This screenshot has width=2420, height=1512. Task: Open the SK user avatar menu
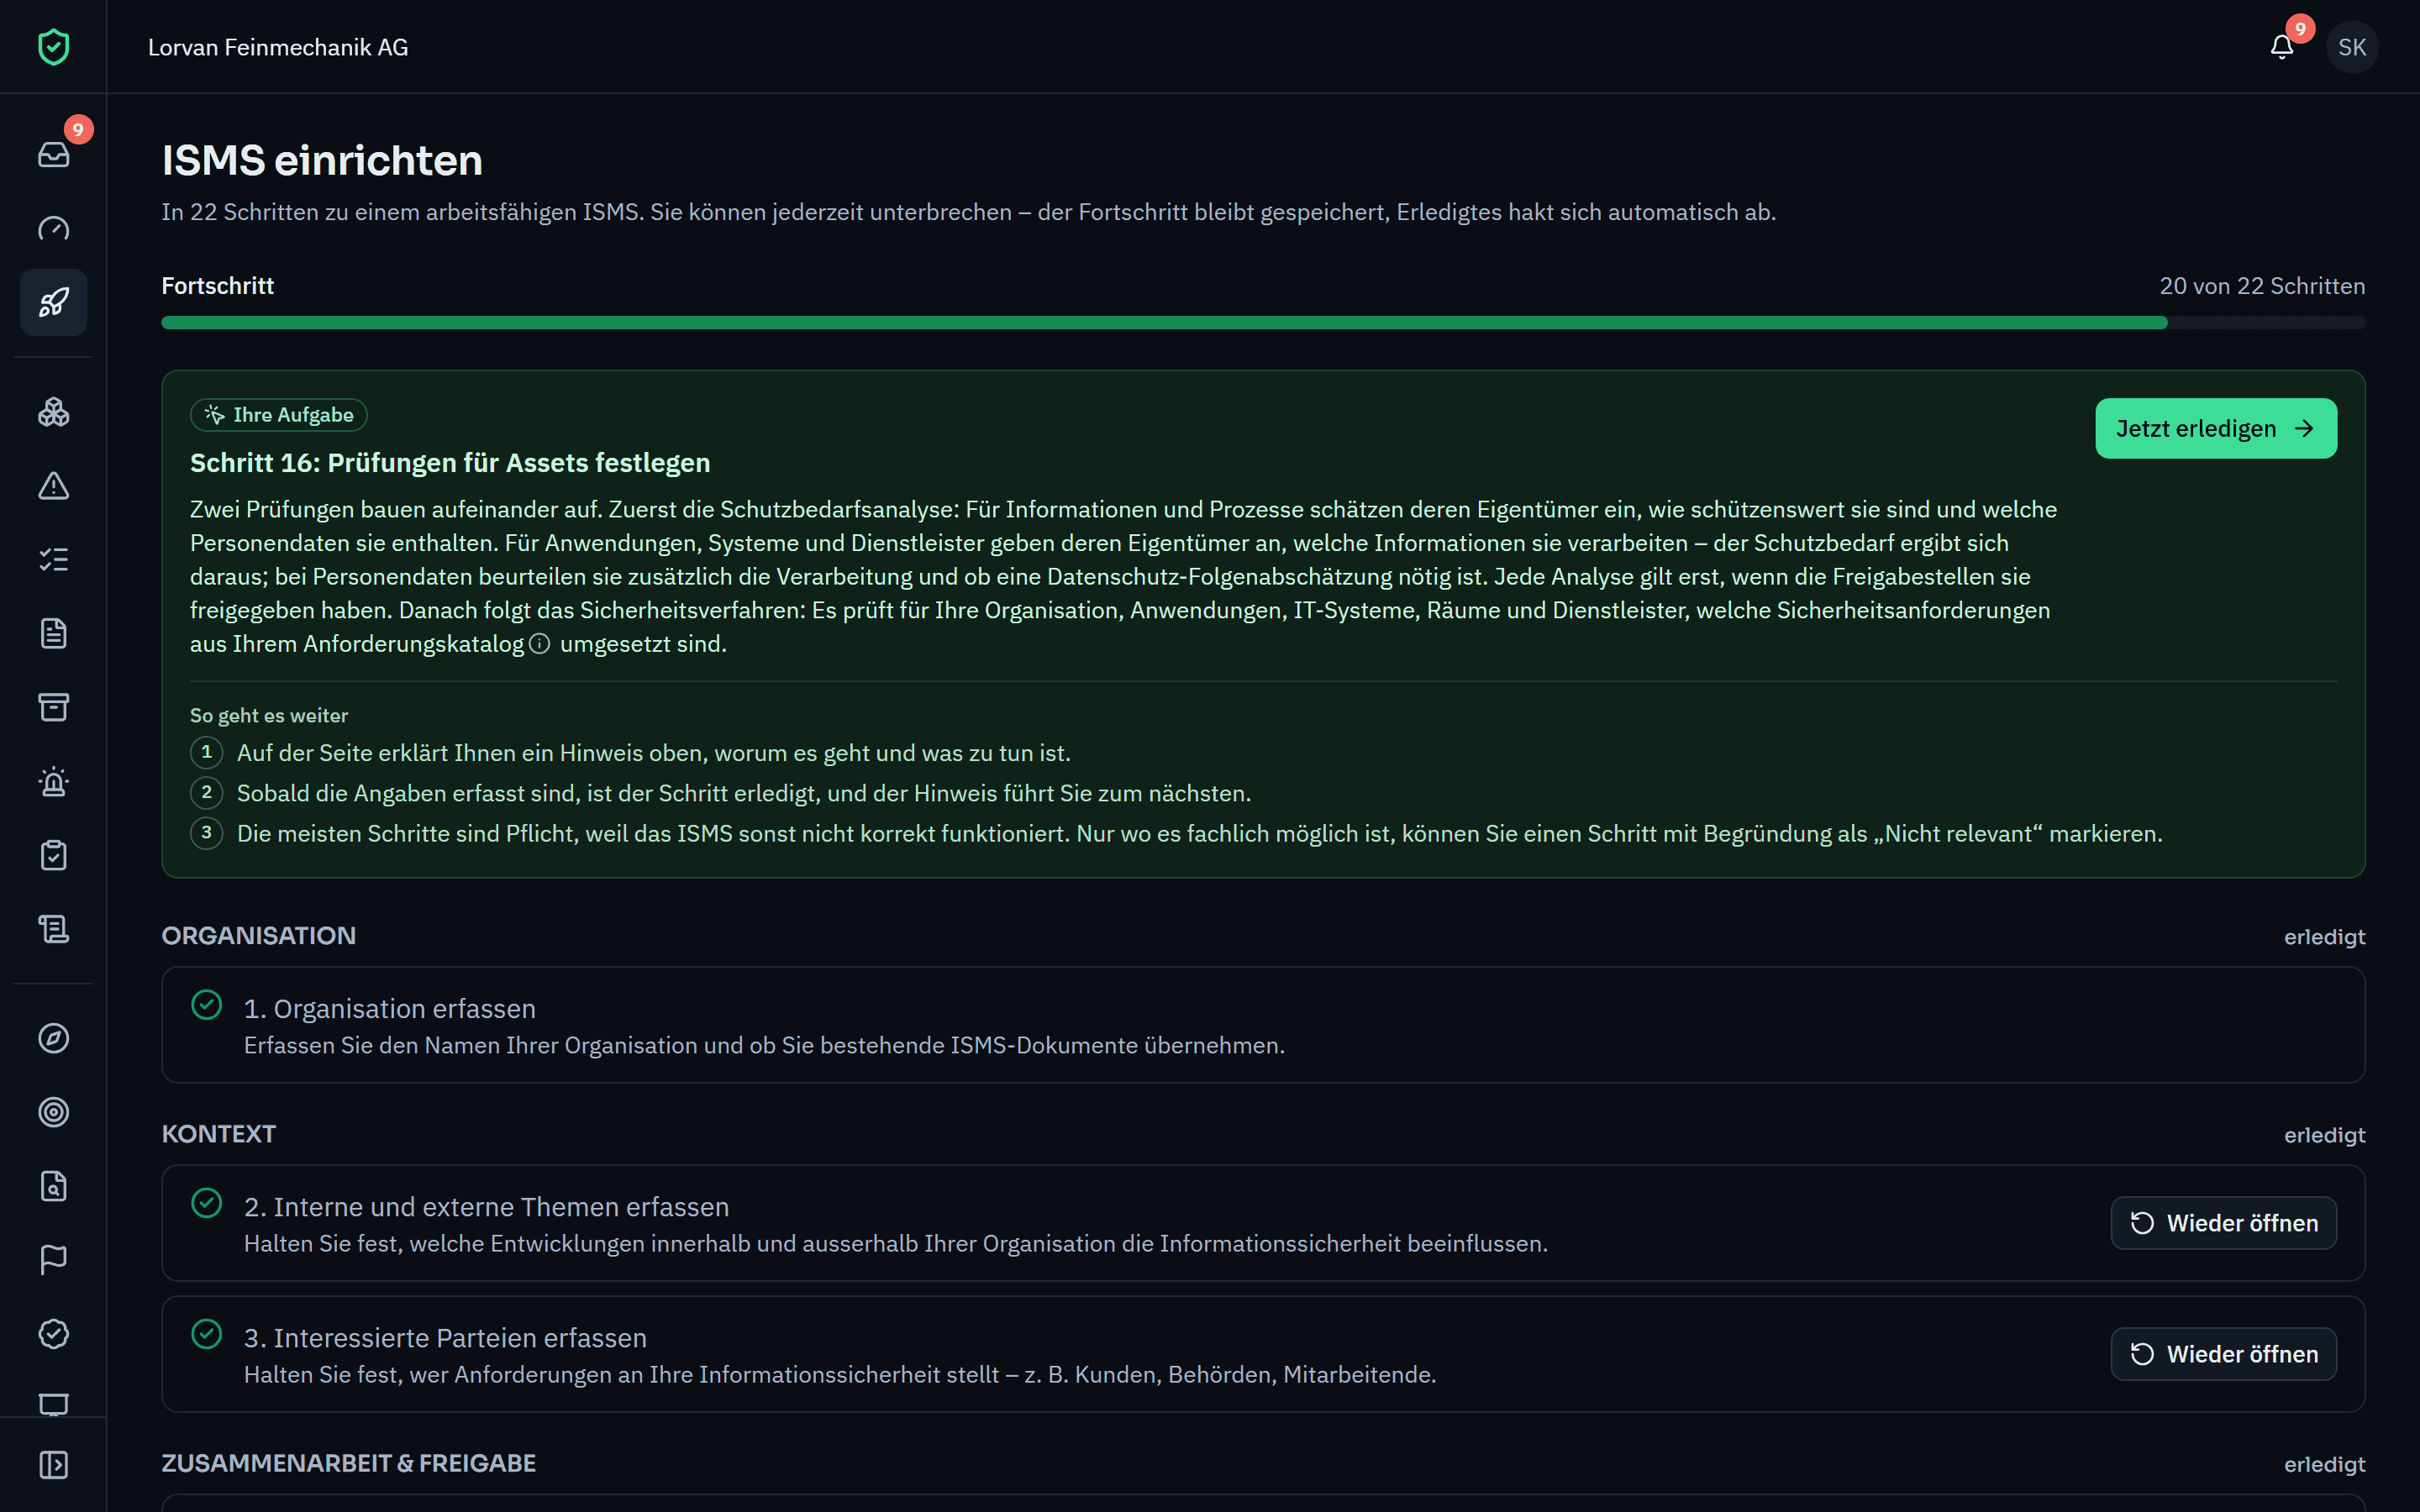point(2352,47)
